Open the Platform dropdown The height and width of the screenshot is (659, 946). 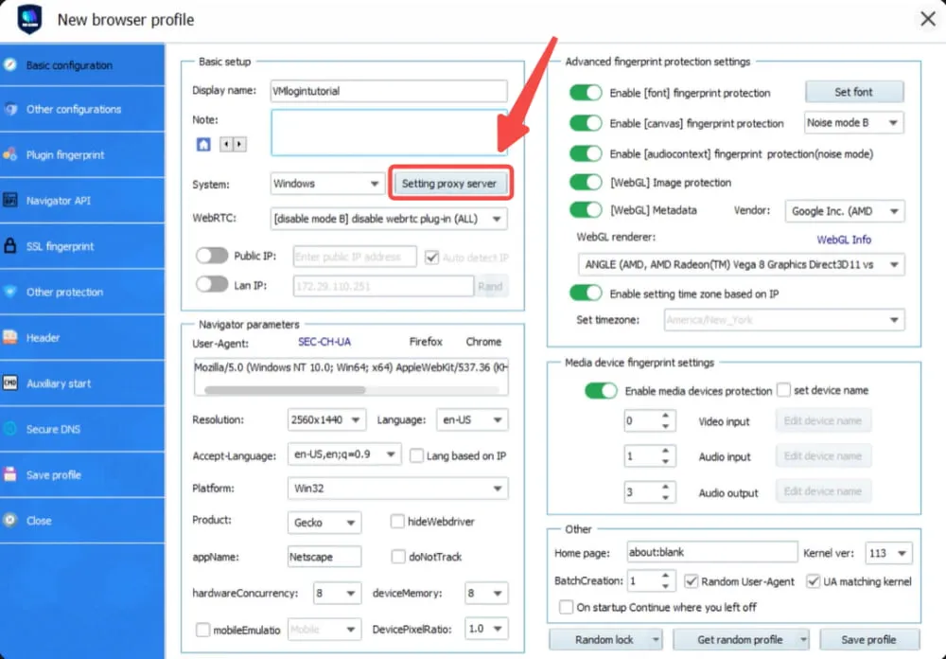coord(397,488)
